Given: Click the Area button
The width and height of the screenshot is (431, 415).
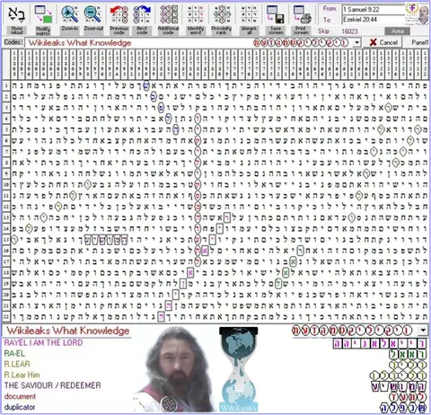Looking at the screenshot, I should 397,31.
